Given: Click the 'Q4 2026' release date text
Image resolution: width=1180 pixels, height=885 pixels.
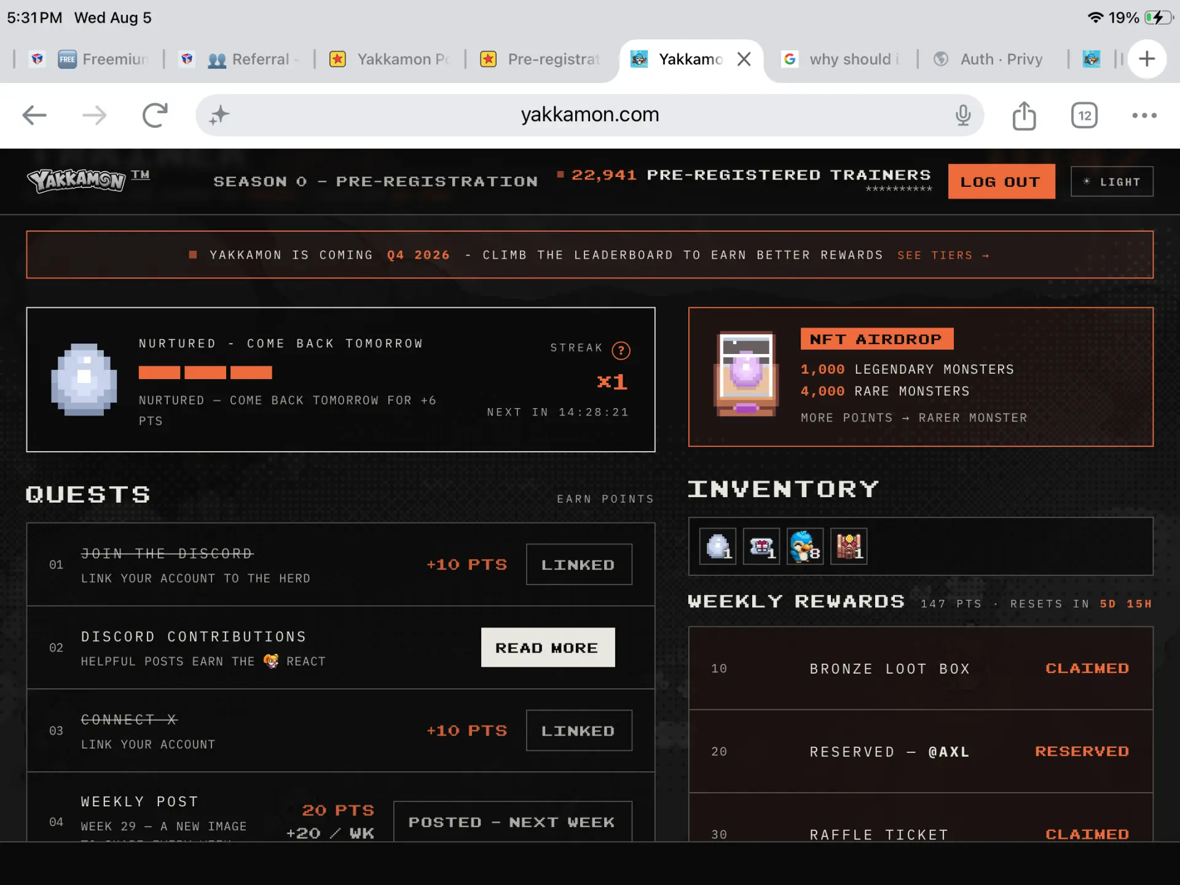Looking at the screenshot, I should (419, 255).
